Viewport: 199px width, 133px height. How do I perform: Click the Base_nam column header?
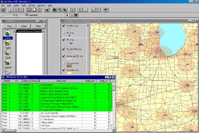61,81
